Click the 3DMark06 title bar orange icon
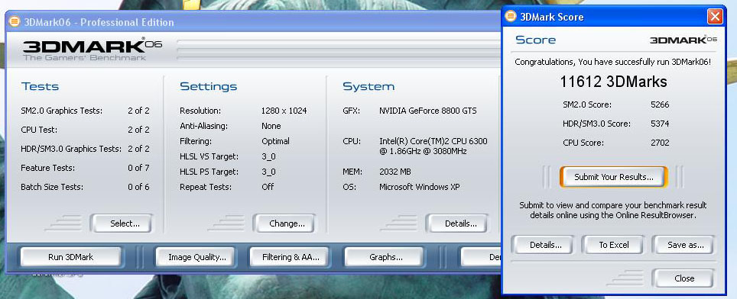The height and width of the screenshot is (299, 737). 15,21
